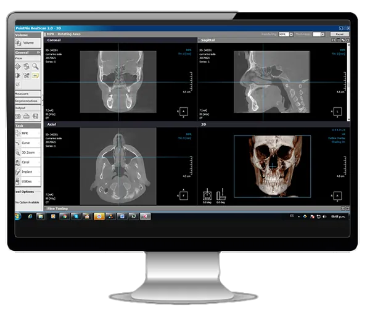Click the export image icon in Output
Image resolution: width=370 pixels, height=320 pixels.
click(x=35, y=116)
